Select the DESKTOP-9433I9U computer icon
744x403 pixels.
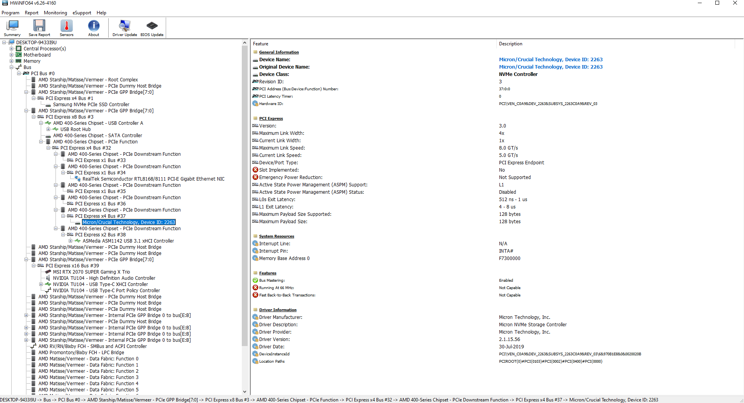pos(12,42)
